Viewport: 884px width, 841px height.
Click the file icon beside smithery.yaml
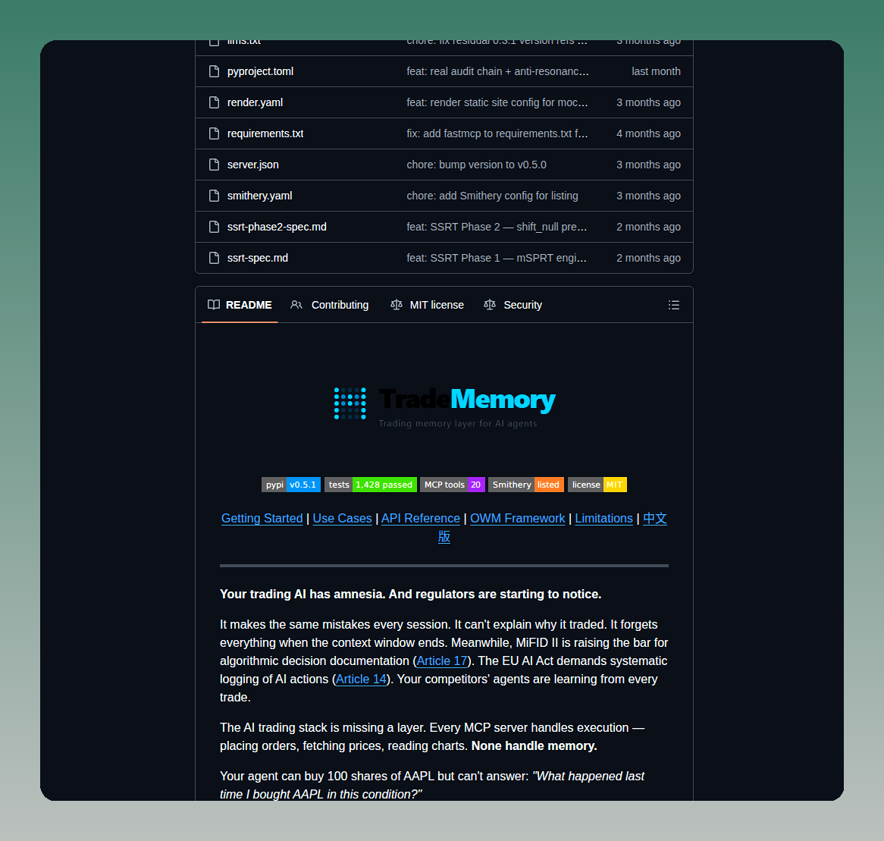(x=214, y=196)
